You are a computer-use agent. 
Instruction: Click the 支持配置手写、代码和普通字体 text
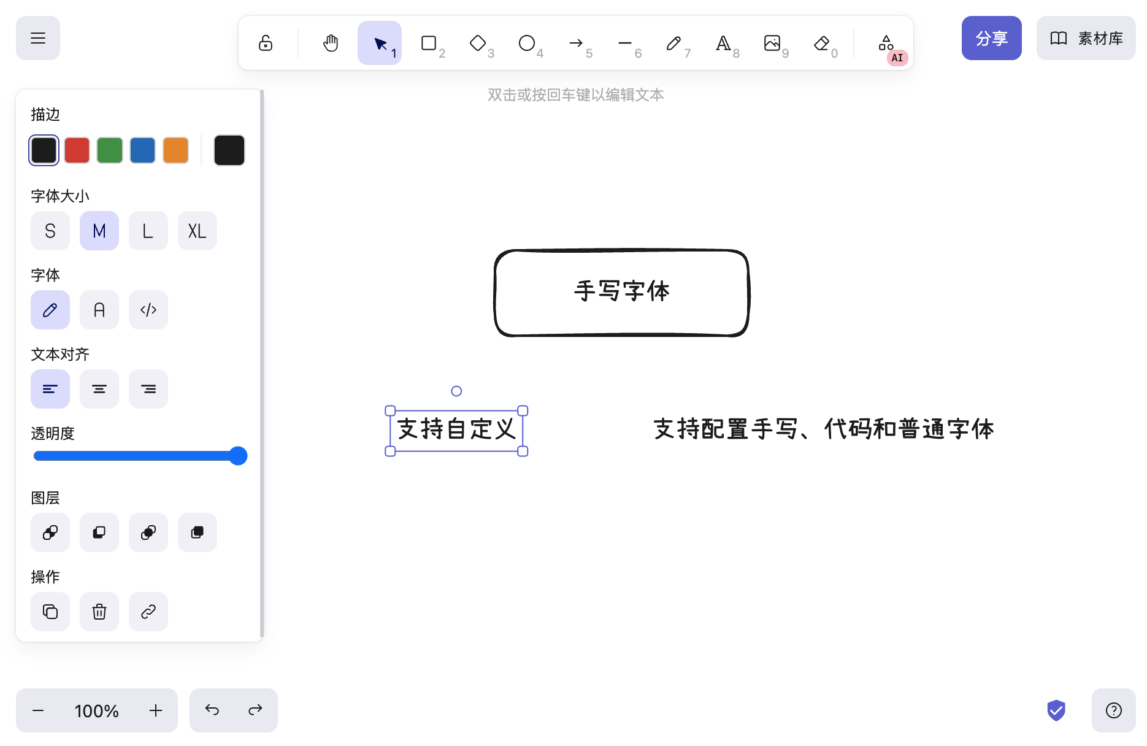tap(824, 429)
